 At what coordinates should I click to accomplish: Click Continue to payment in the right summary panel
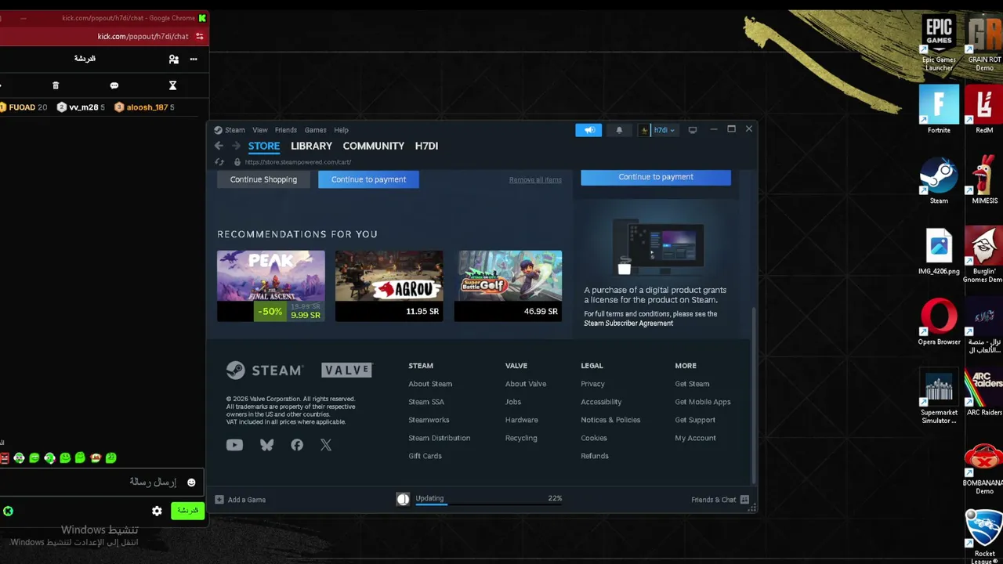[656, 177]
